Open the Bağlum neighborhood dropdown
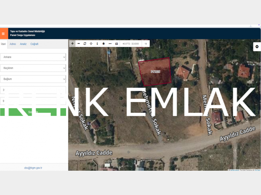This screenshot has height=195, width=261. [x=33, y=79]
